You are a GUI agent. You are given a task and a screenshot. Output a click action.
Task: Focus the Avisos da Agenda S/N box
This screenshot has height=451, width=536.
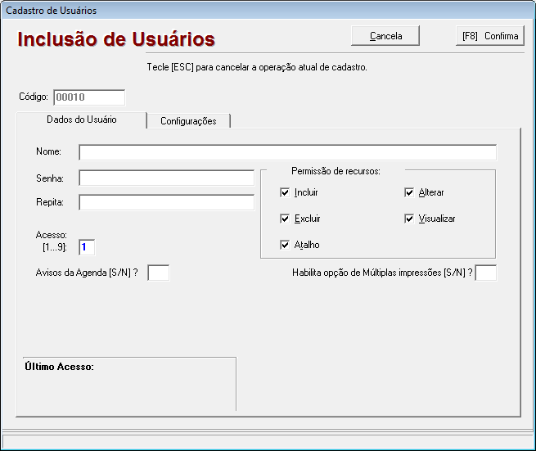pyautogui.click(x=158, y=273)
